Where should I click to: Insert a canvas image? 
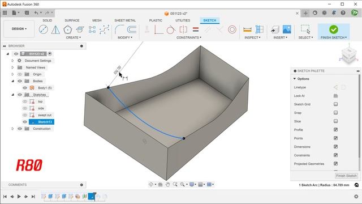click(287, 29)
